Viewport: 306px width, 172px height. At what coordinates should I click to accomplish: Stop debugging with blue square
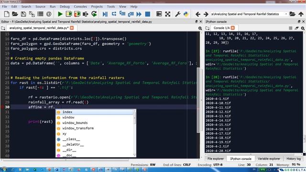pos(148,14)
